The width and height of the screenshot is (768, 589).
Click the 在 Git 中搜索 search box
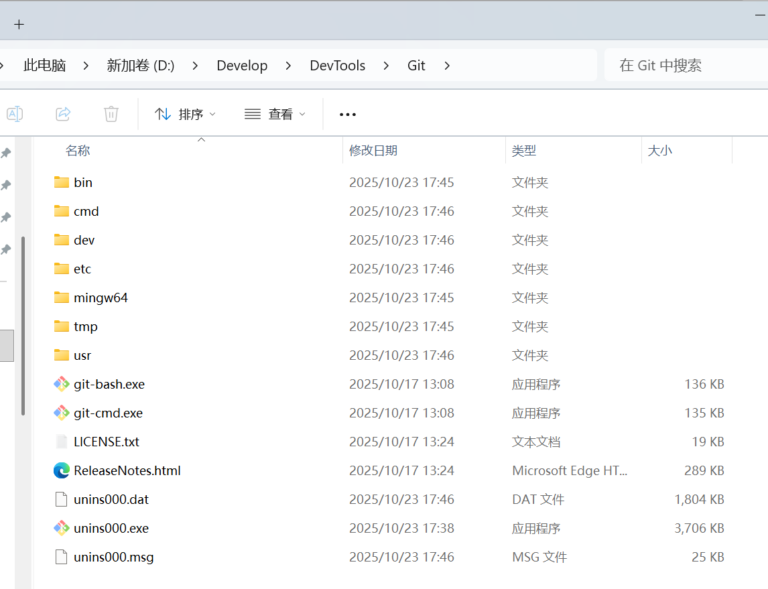coord(686,65)
